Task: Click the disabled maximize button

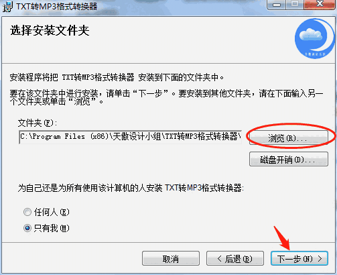Action: click(x=295, y=4)
